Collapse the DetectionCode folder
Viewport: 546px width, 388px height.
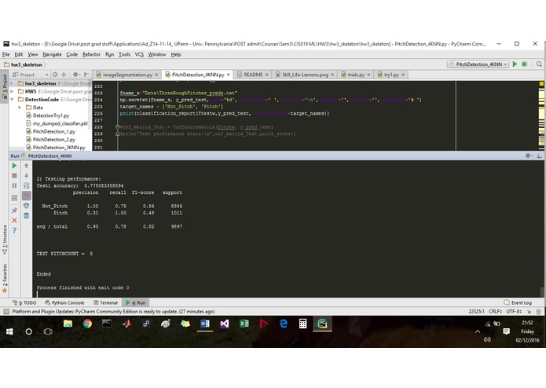pyautogui.click(x=13, y=100)
